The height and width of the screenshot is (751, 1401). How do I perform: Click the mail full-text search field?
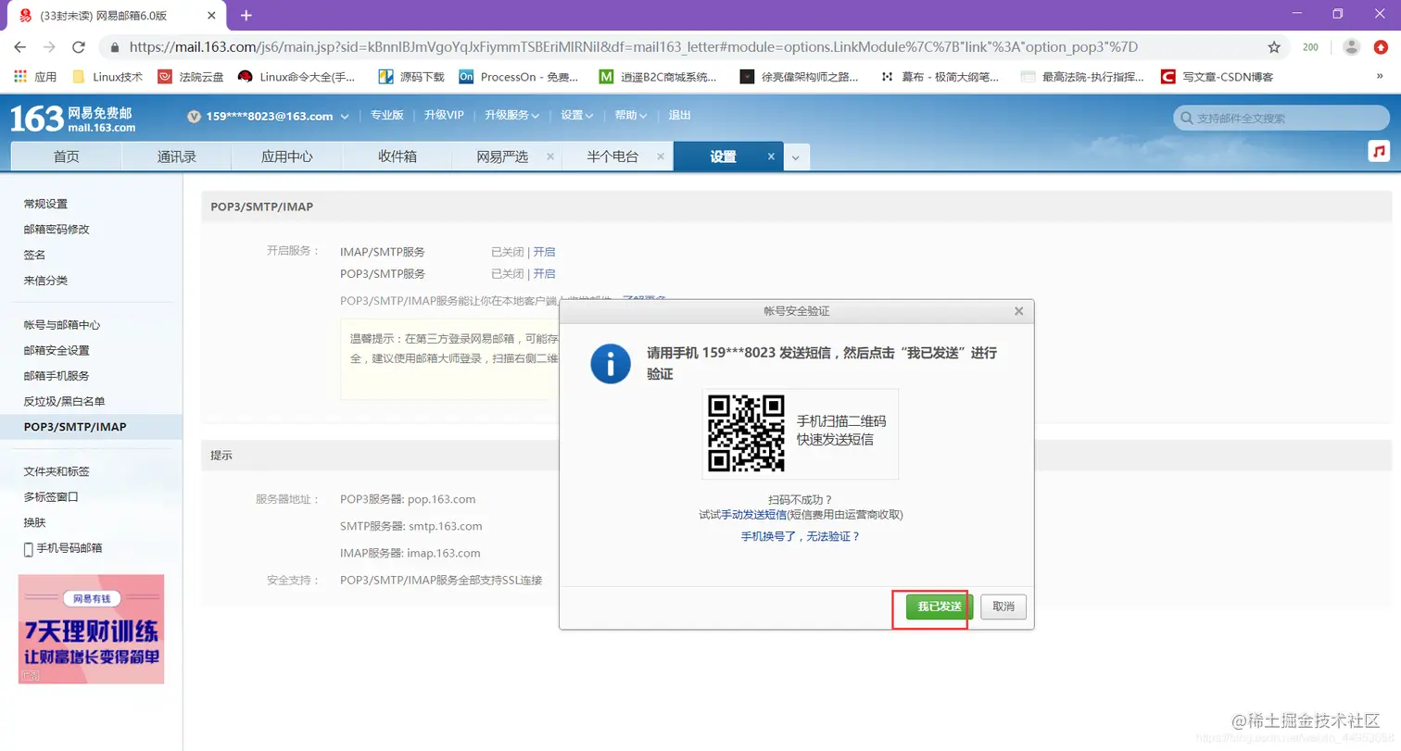click(1281, 118)
